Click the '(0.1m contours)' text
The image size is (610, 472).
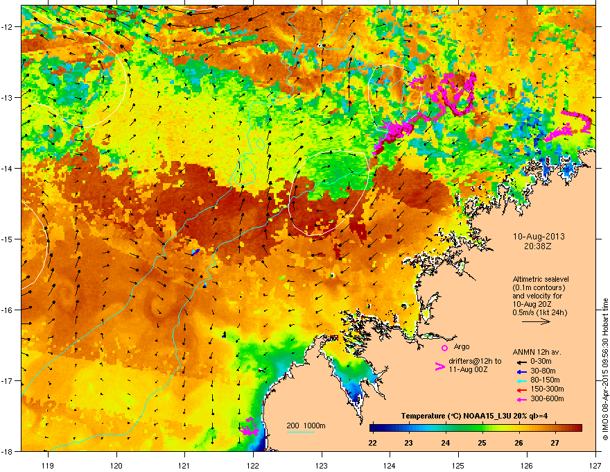point(539,288)
